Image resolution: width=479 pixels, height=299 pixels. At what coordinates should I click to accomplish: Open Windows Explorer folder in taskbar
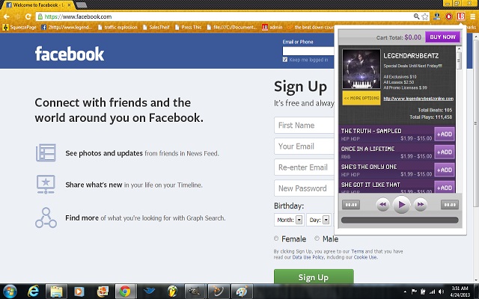[x=56, y=291]
